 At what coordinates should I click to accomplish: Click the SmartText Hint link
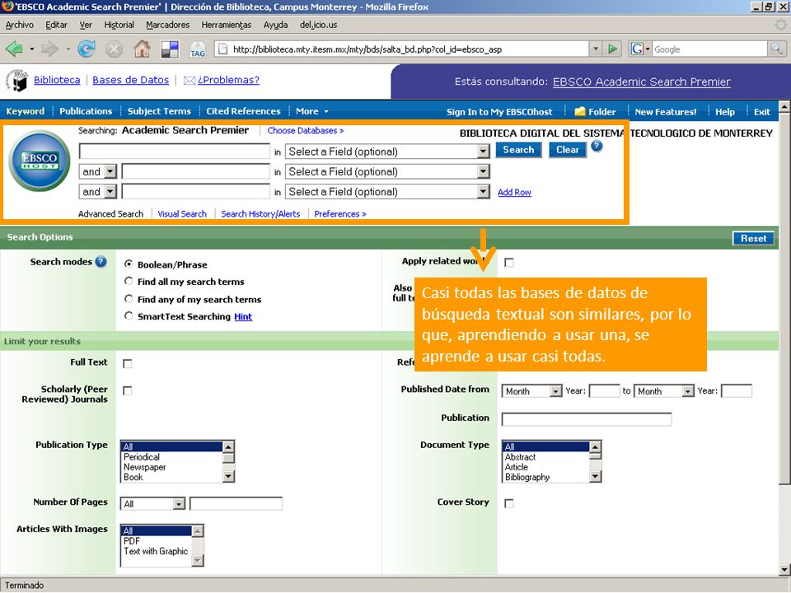point(243,316)
